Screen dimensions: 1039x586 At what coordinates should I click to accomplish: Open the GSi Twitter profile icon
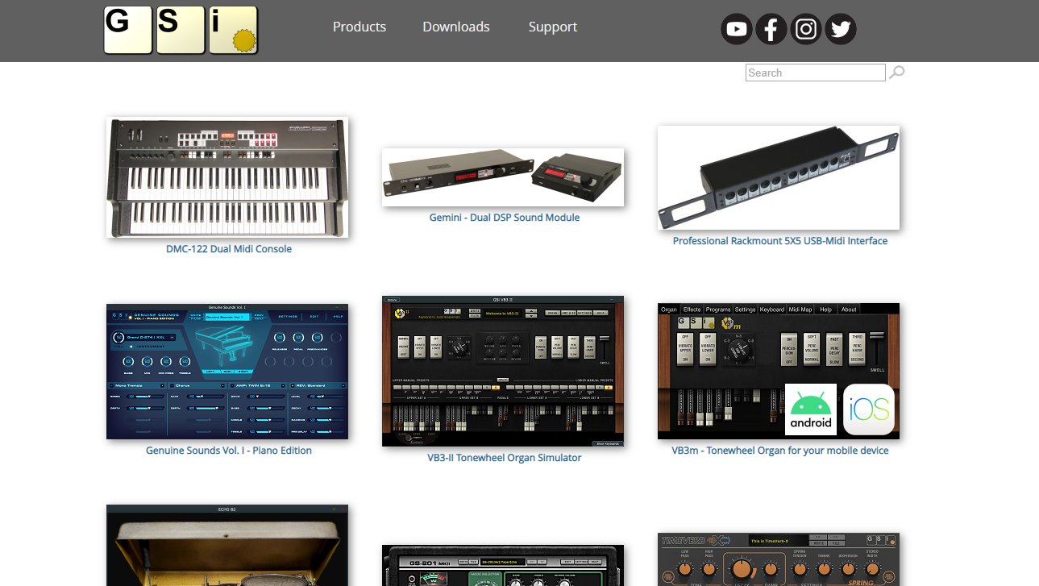(841, 30)
